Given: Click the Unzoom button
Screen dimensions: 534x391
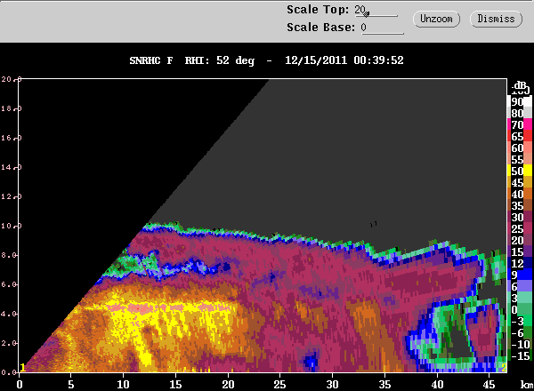Looking at the screenshot, I should [436, 19].
